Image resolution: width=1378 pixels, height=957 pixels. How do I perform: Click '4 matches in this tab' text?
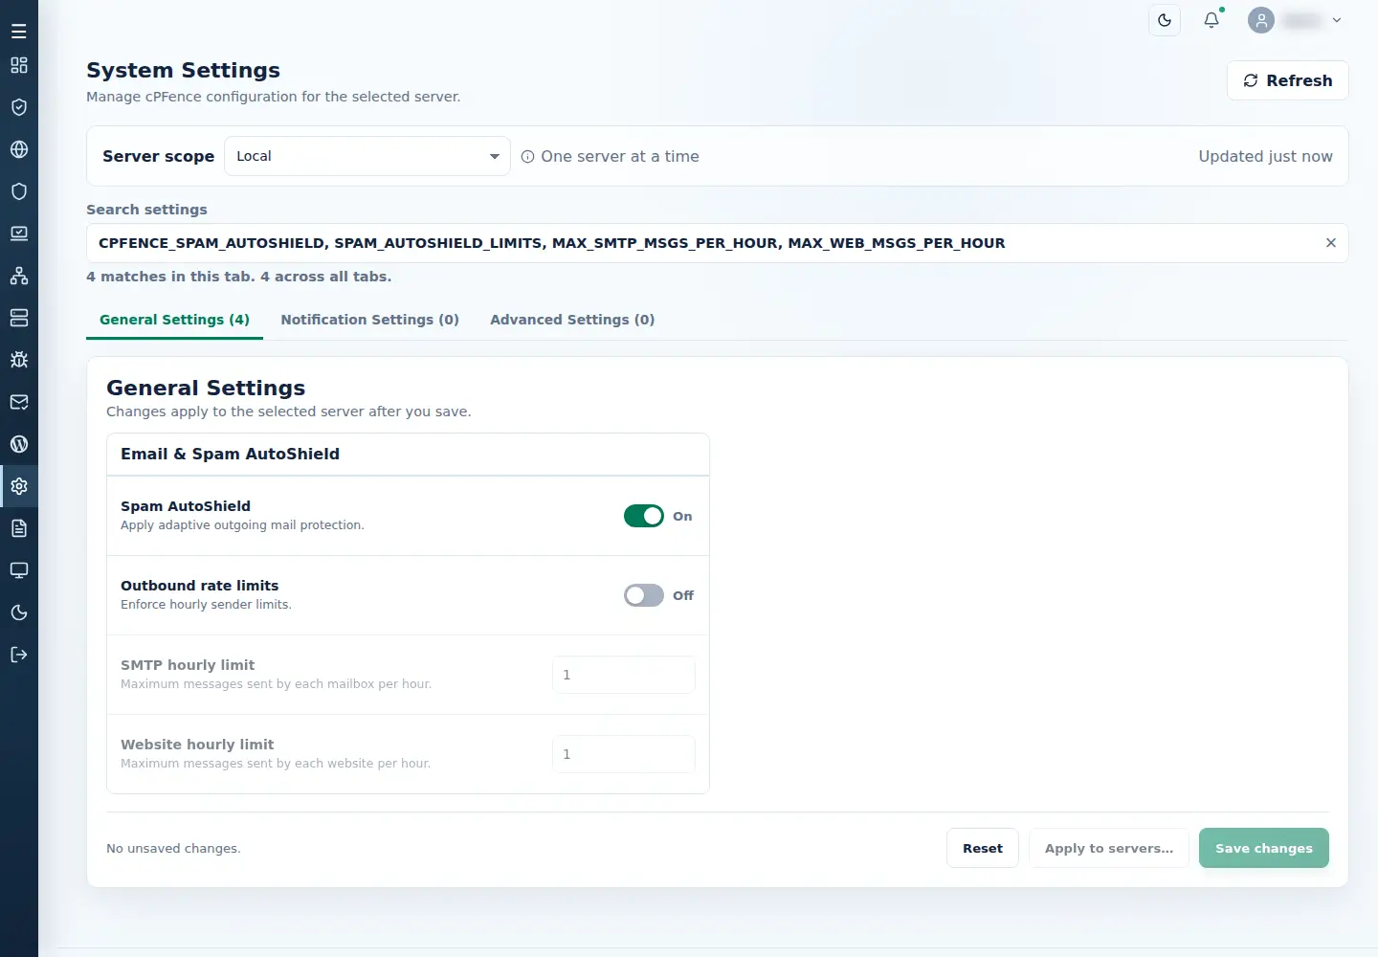170,277
